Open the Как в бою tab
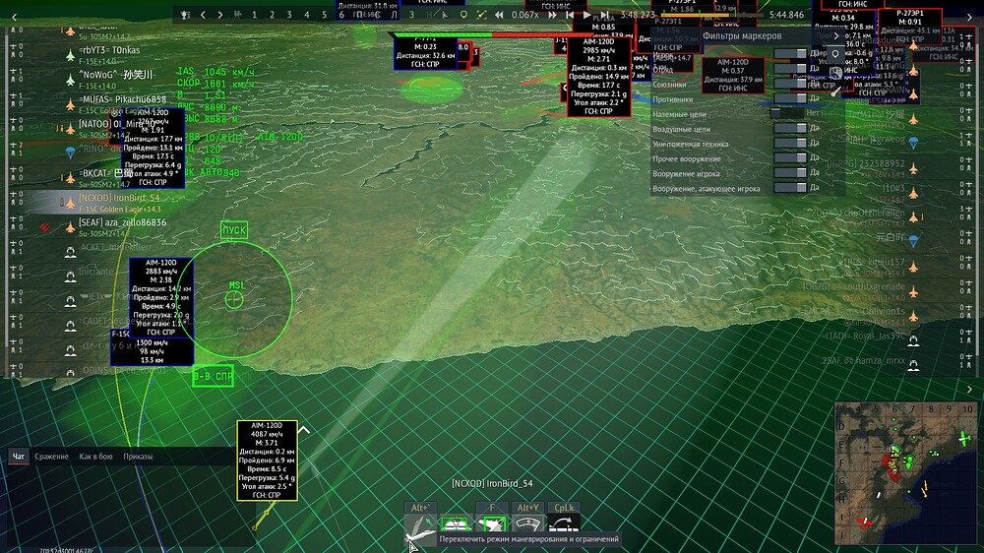This screenshot has height=553, width=984. (95, 457)
